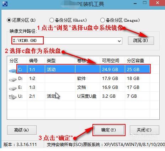The image size is (165, 151).
Task: Close the window with the red X
Action: coord(158,3)
